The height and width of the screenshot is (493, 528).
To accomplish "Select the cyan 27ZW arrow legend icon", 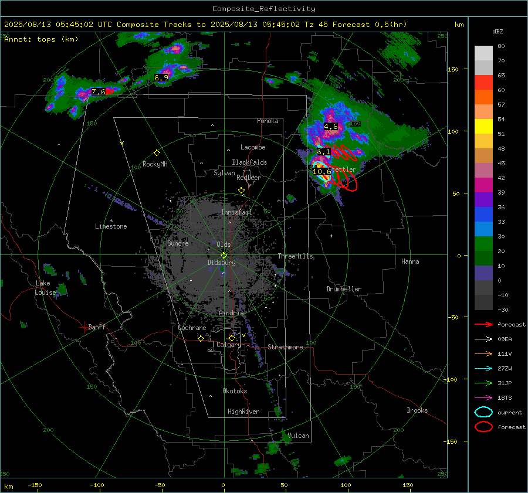I will coord(483,369).
